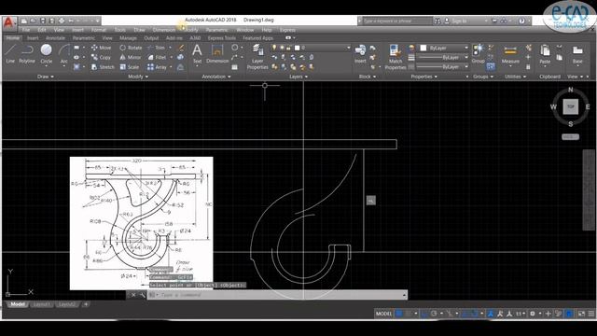Expand the Block panel
Screen dimensions: 597x336
(368, 77)
